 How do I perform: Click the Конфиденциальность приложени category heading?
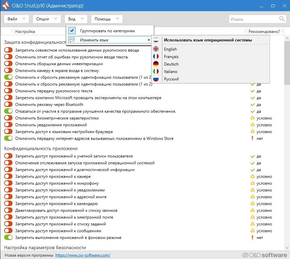tap(41, 148)
